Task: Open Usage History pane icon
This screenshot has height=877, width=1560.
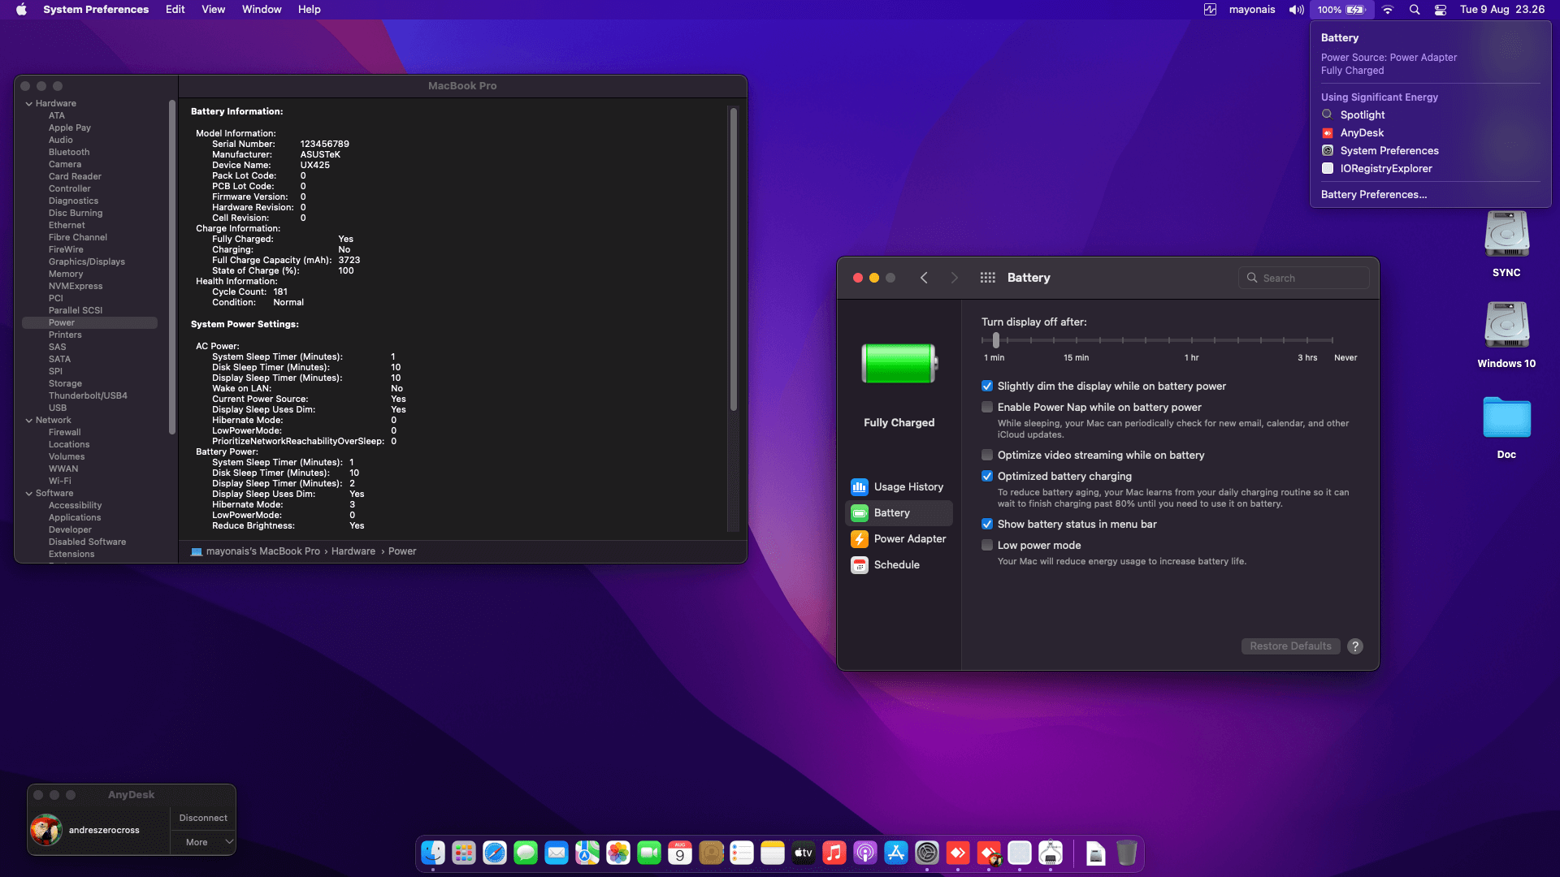Action: (x=859, y=487)
